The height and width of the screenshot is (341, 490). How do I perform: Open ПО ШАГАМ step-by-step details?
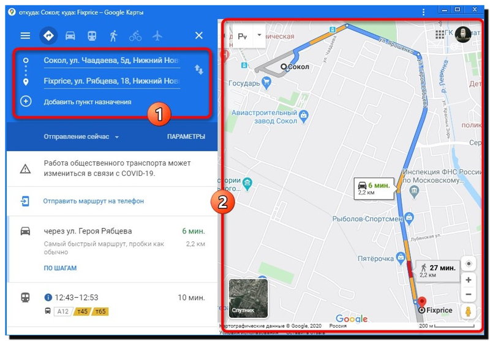(60, 268)
